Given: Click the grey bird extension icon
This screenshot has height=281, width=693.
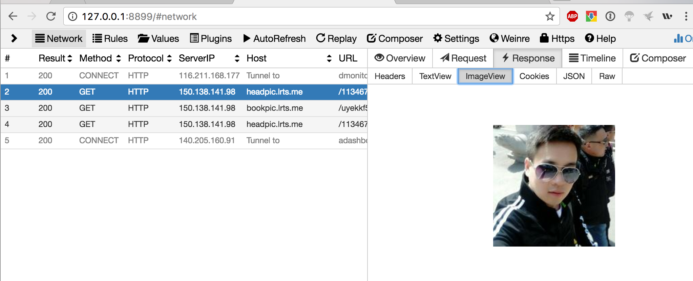Looking at the screenshot, I should (648, 16).
